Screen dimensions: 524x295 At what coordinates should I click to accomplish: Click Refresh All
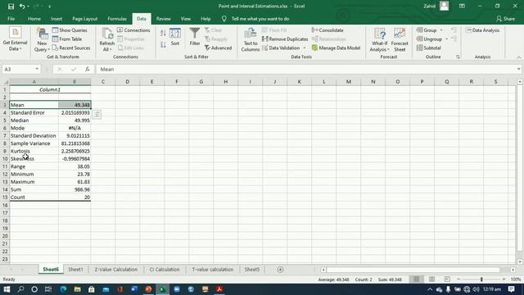[107, 40]
